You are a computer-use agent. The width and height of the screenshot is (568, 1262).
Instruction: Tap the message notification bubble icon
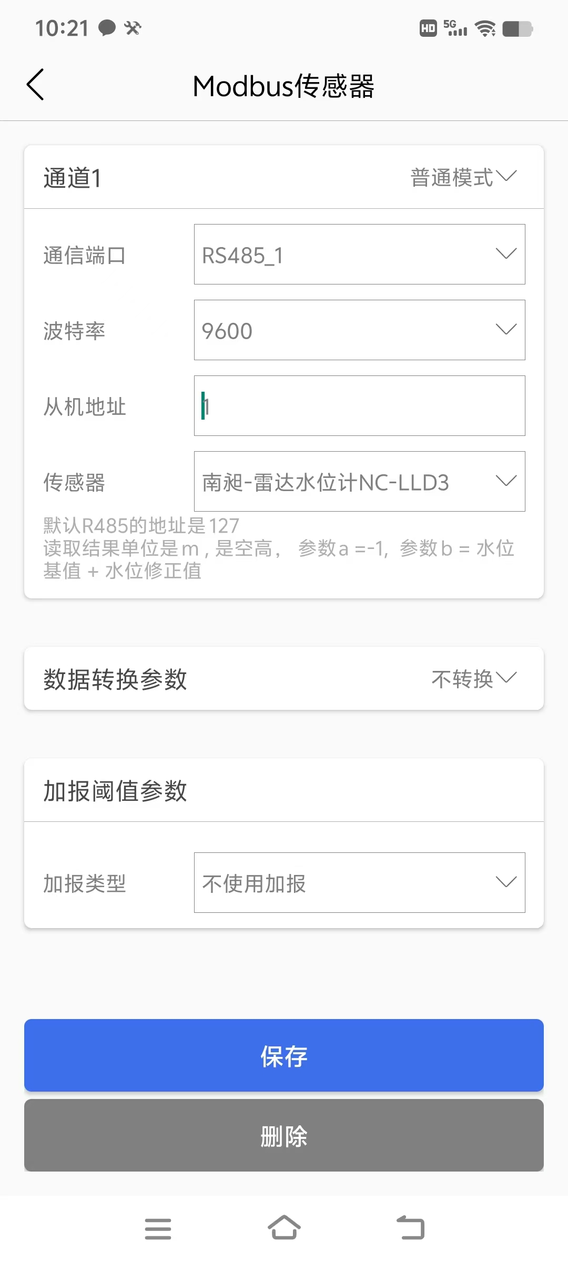coord(107,28)
